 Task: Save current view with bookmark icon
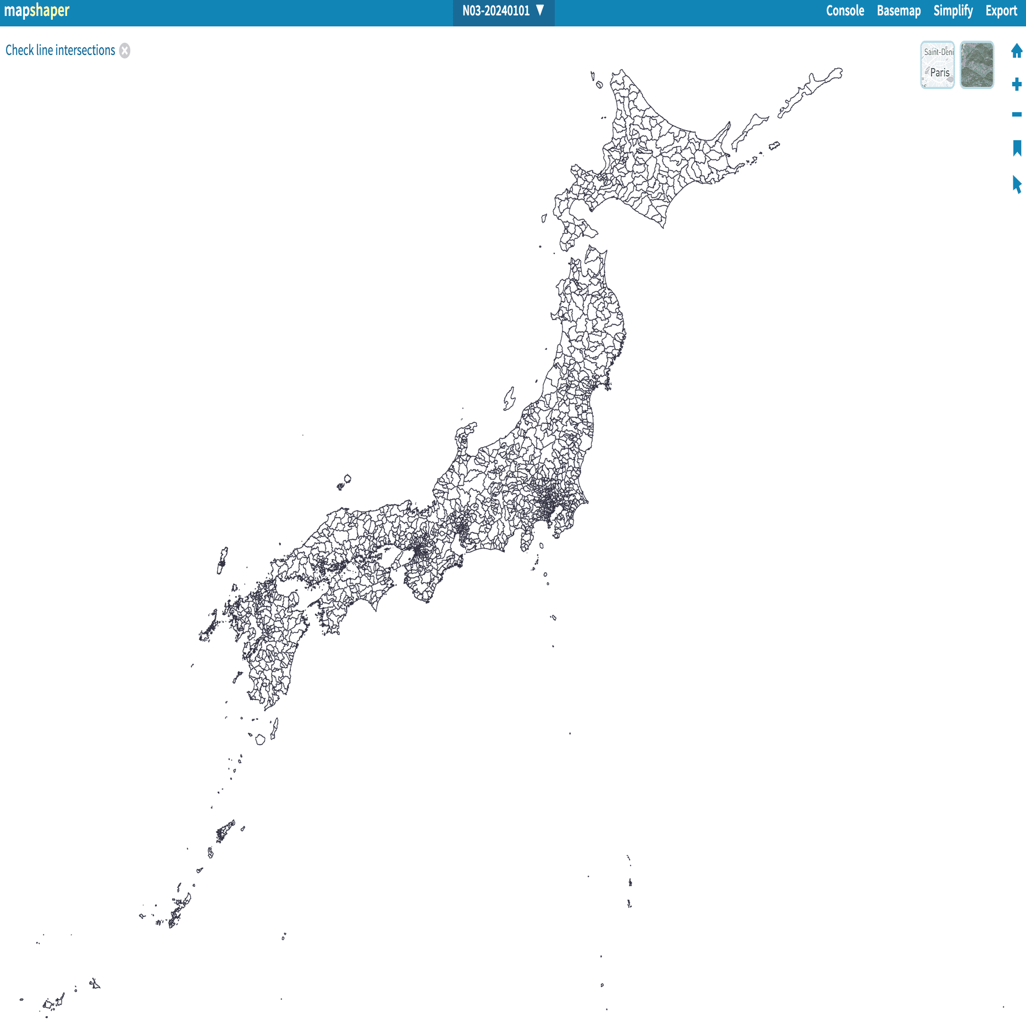tap(1014, 146)
